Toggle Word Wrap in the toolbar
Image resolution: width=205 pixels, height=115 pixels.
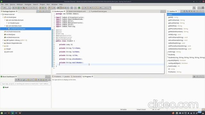(63, 8)
